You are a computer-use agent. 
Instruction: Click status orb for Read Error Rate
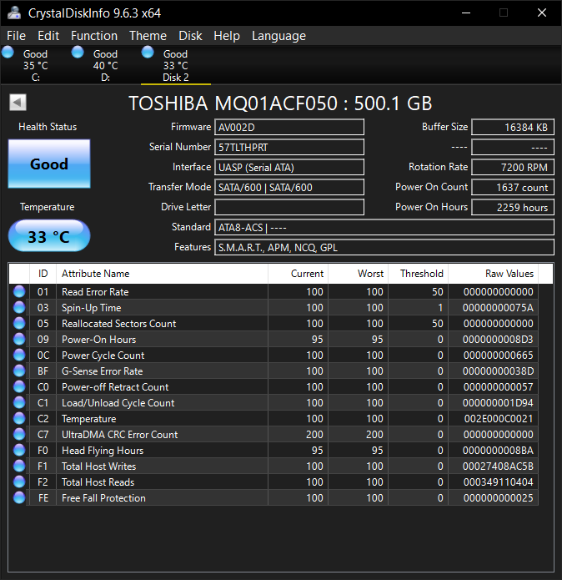[x=19, y=291]
